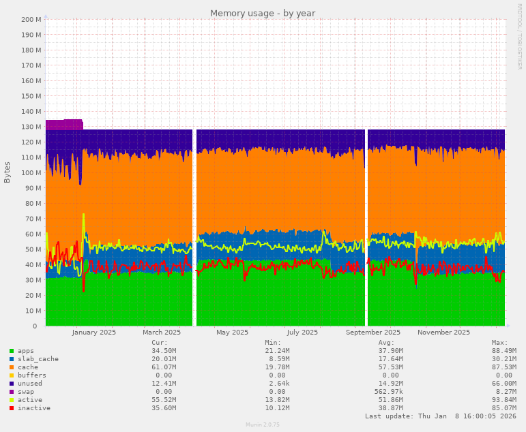The height and width of the screenshot is (432, 526).
Task: Click the 'slab_cache' legend label
Action: tap(38, 359)
